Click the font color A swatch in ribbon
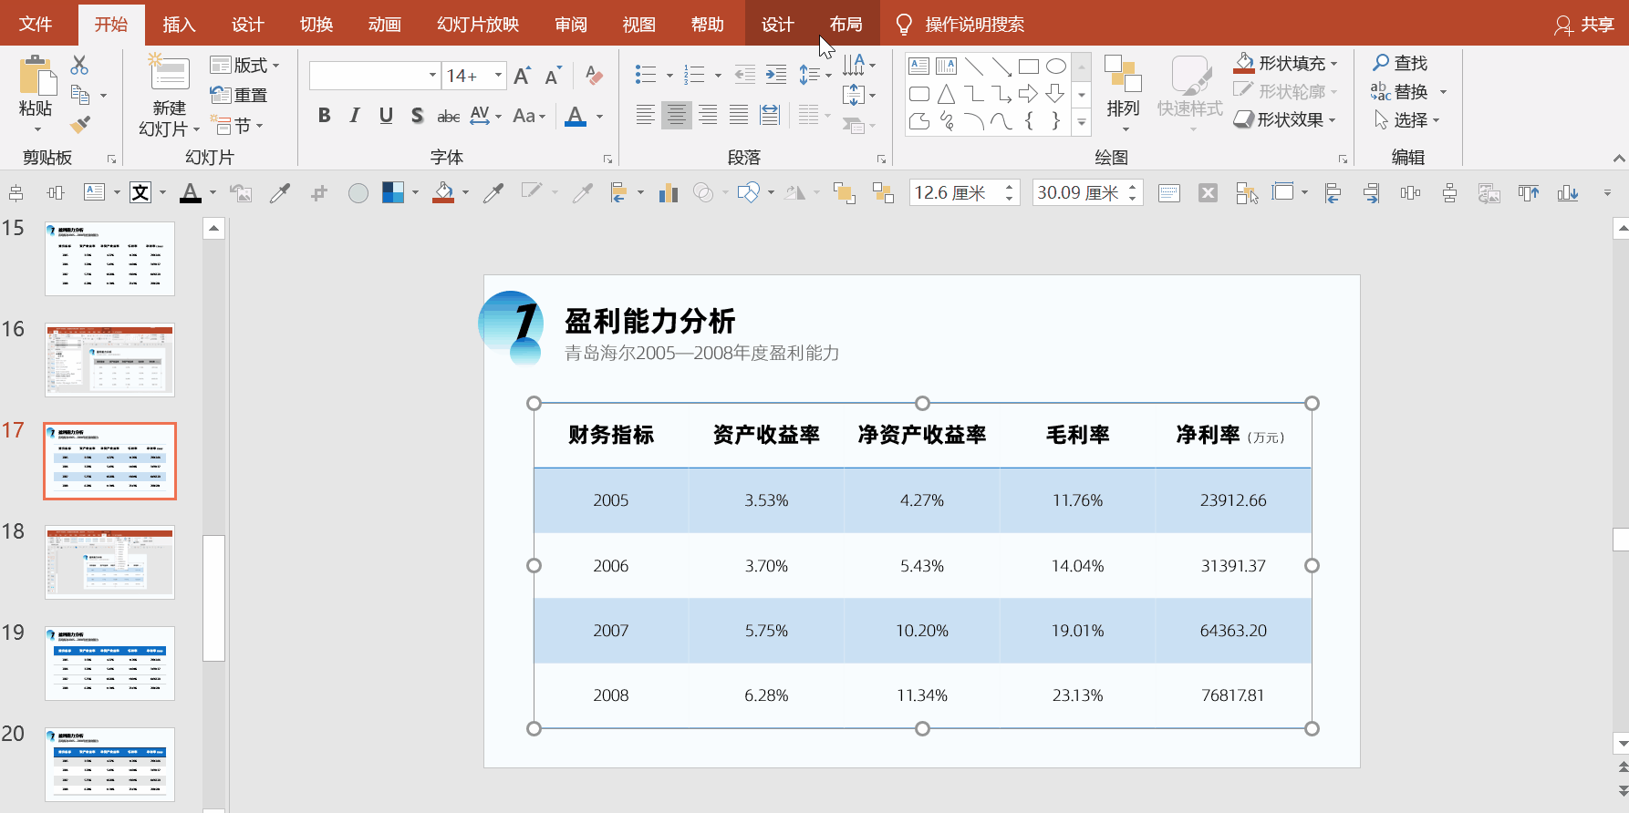 [576, 116]
